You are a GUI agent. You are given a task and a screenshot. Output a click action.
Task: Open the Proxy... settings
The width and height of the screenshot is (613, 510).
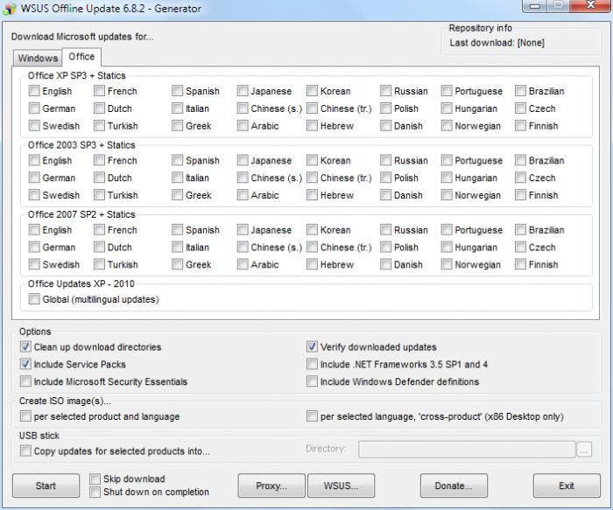[271, 486]
